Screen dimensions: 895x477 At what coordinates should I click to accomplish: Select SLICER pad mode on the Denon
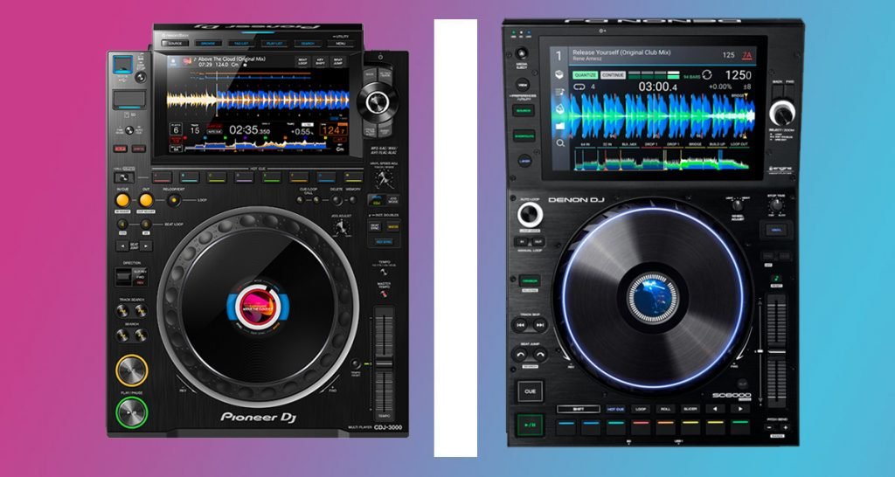pyautogui.click(x=690, y=409)
